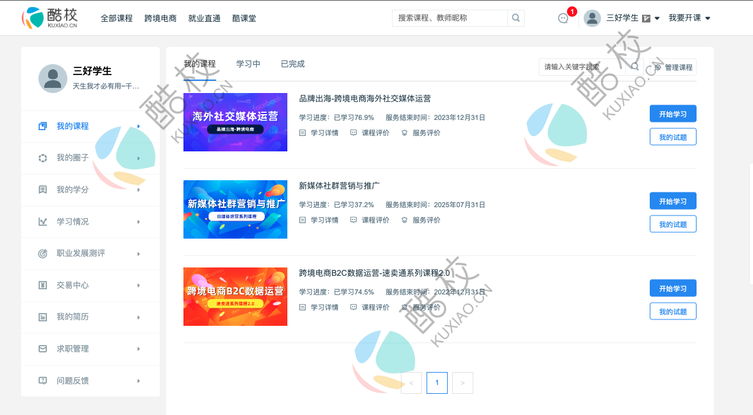Click 开始学习 for 跨境电商B2C数据运营
753x415 pixels.
pyautogui.click(x=673, y=288)
